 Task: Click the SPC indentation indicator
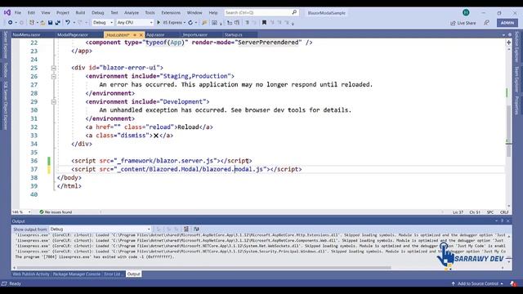tap(490, 212)
